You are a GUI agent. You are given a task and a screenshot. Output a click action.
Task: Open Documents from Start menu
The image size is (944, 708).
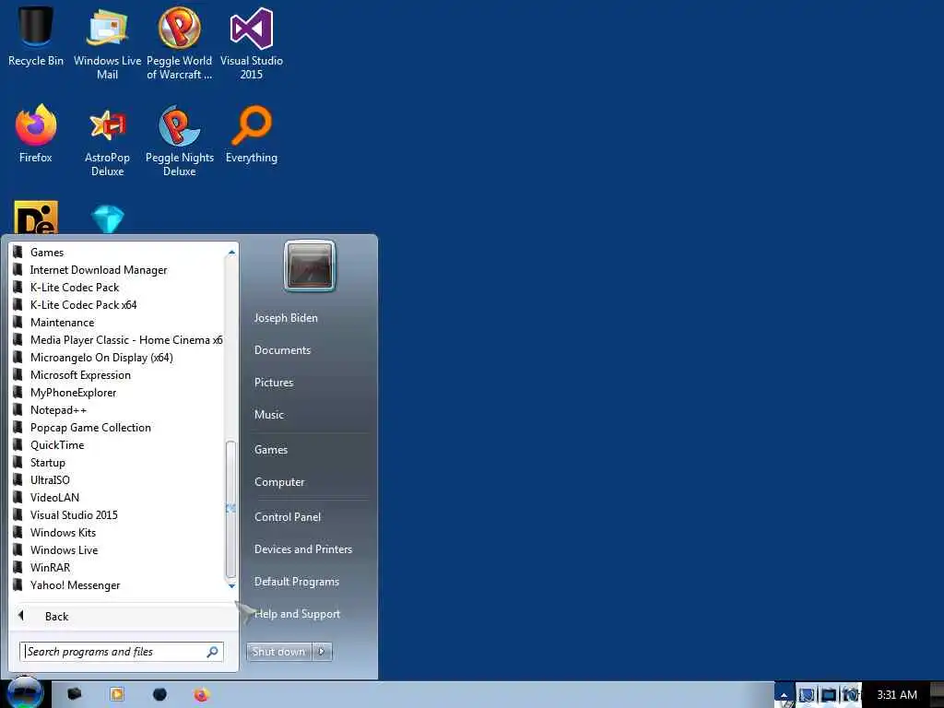pos(282,349)
